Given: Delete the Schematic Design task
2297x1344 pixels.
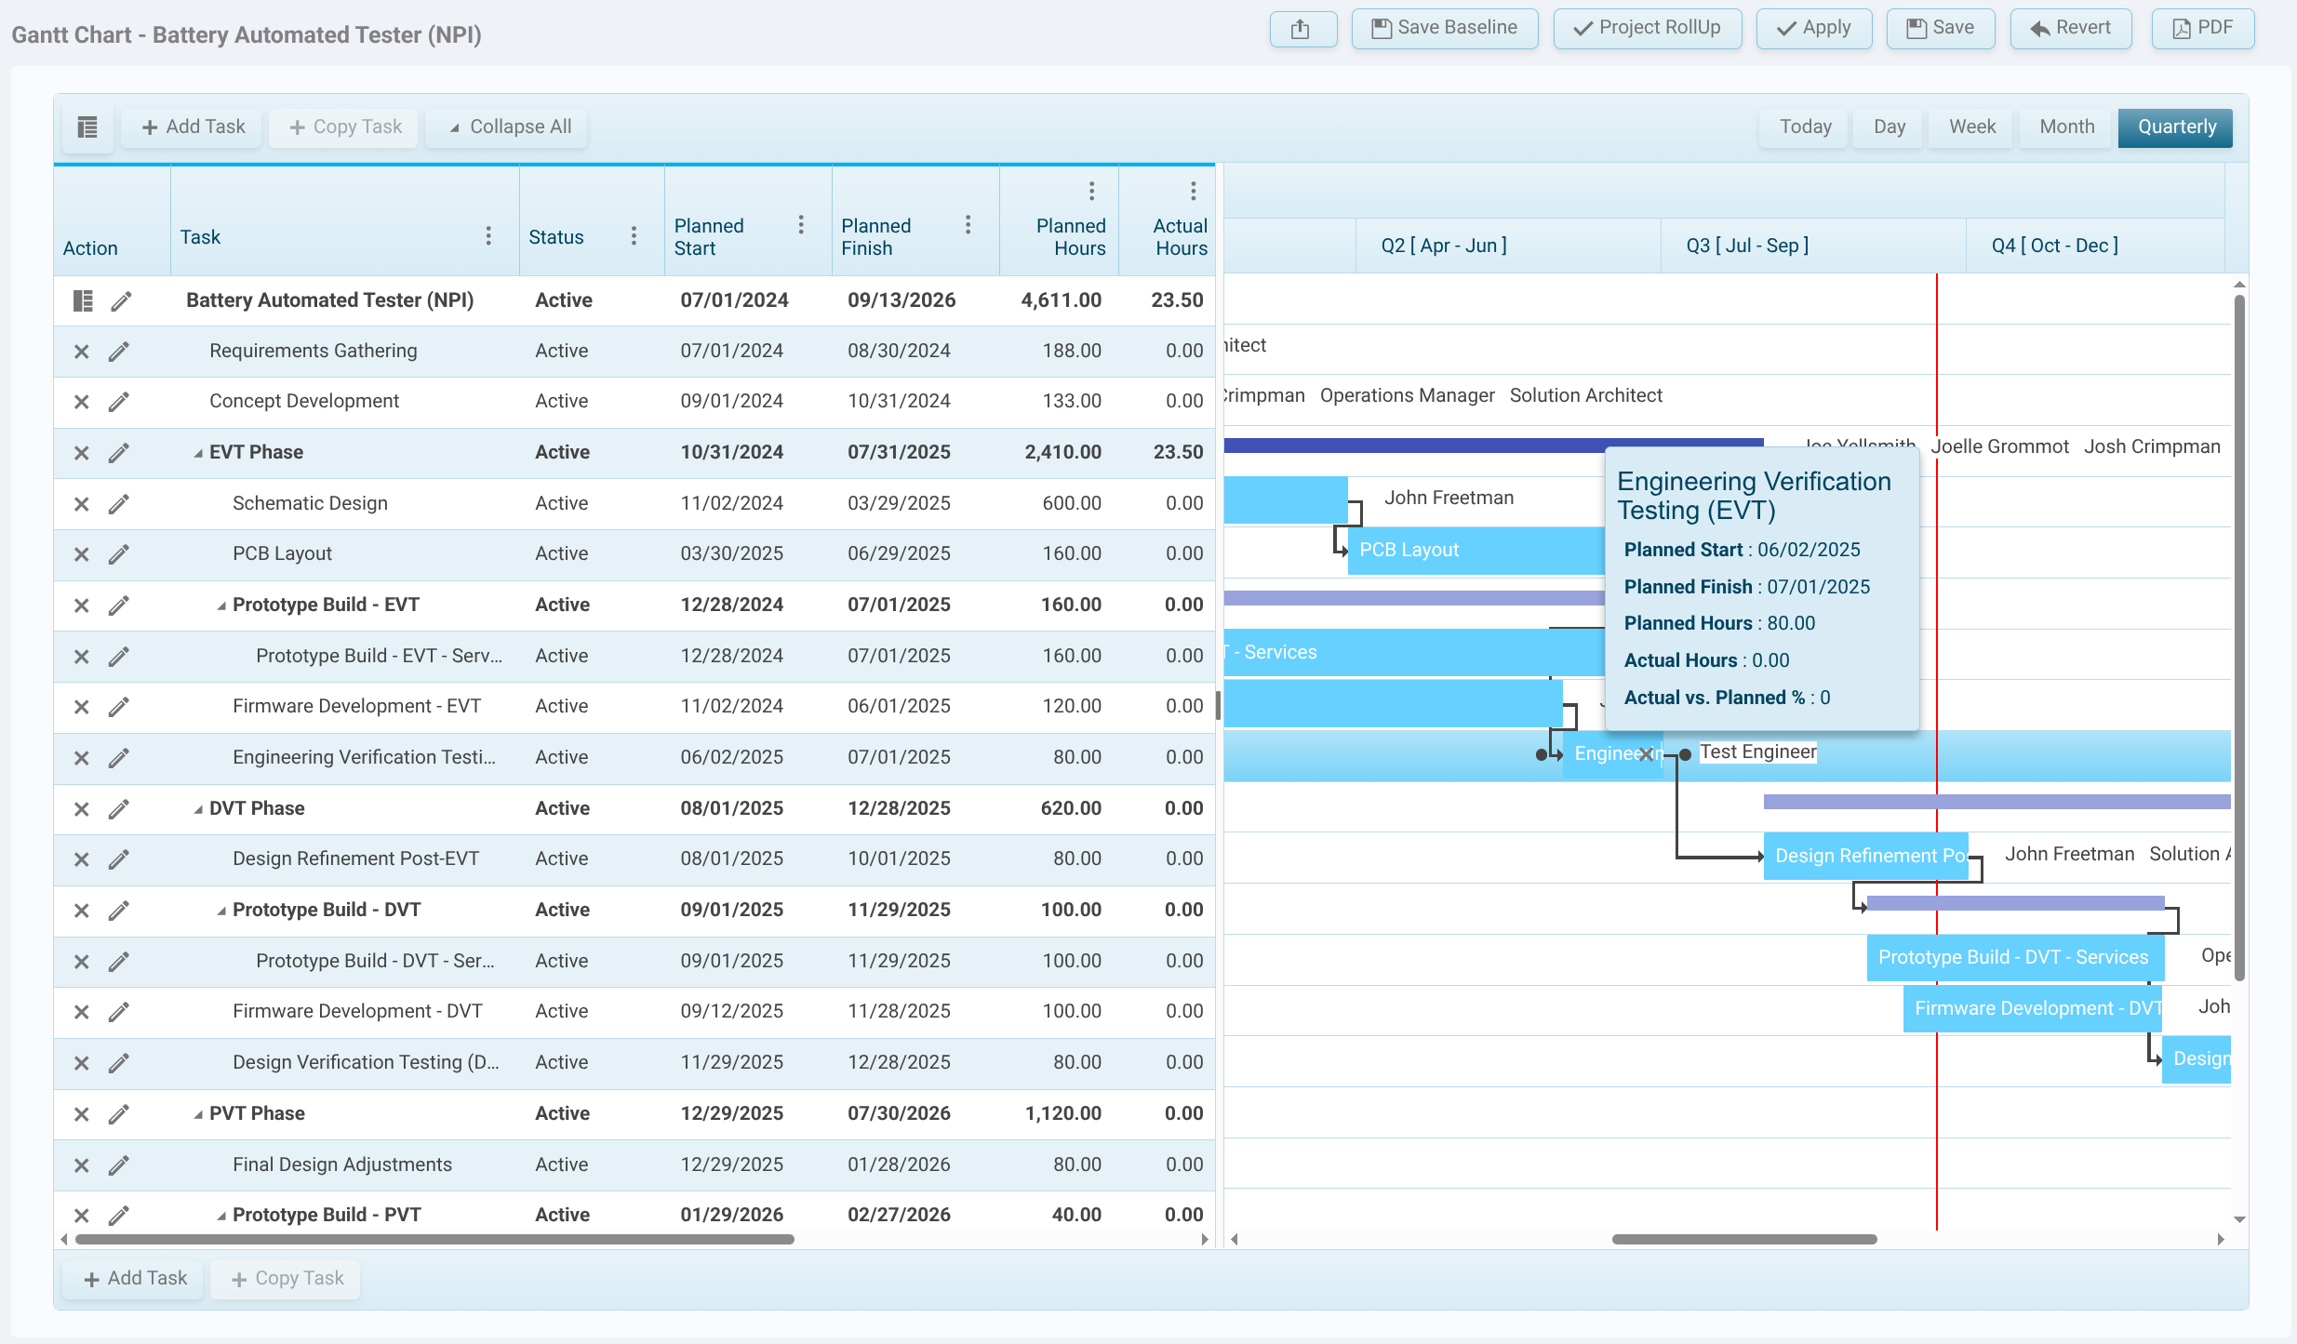Looking at the screenshot, I should click(82, 504).
